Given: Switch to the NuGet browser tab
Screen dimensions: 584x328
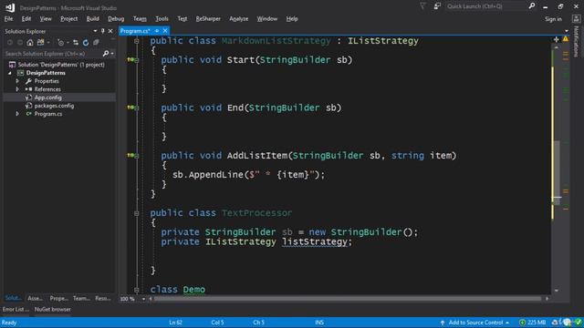Looking at the screenshot, I should (53, 309).
